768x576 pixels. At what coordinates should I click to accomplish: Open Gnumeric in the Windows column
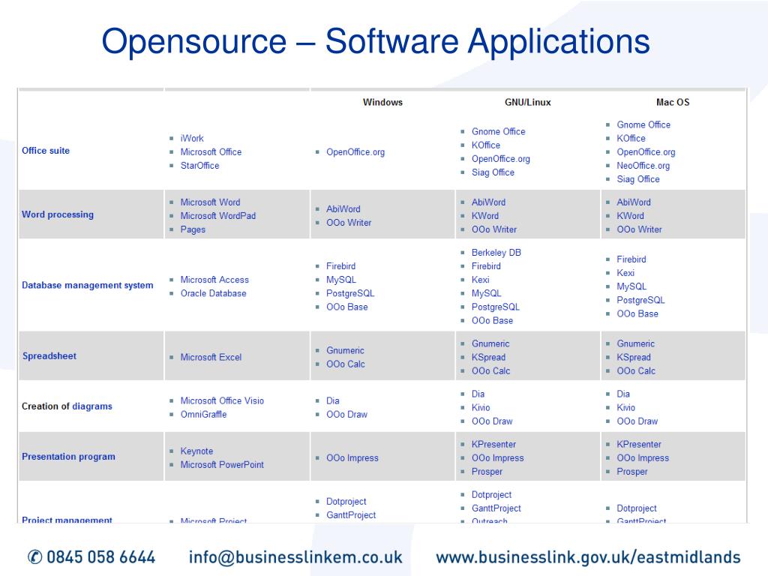[345, 351]
